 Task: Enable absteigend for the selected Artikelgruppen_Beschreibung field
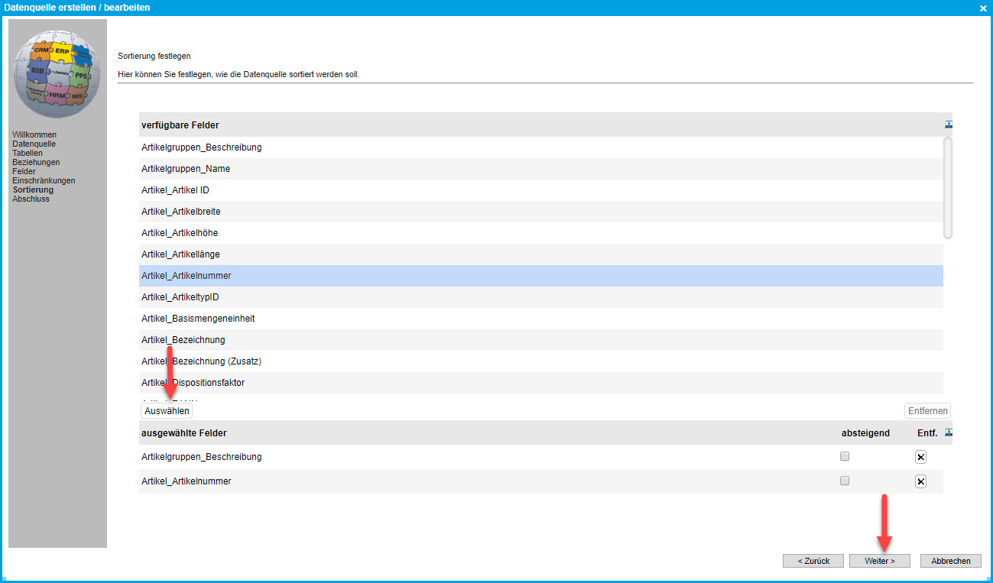point(845,456)
